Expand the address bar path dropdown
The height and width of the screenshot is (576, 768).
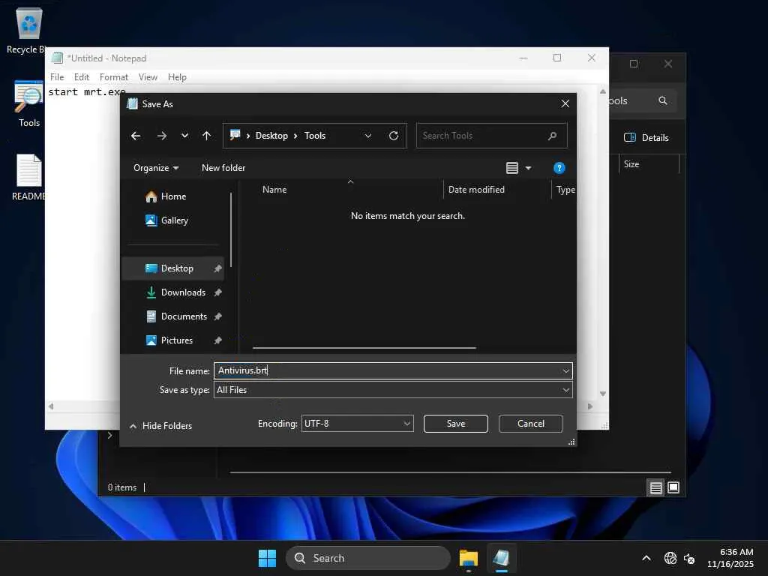[367, 136]
